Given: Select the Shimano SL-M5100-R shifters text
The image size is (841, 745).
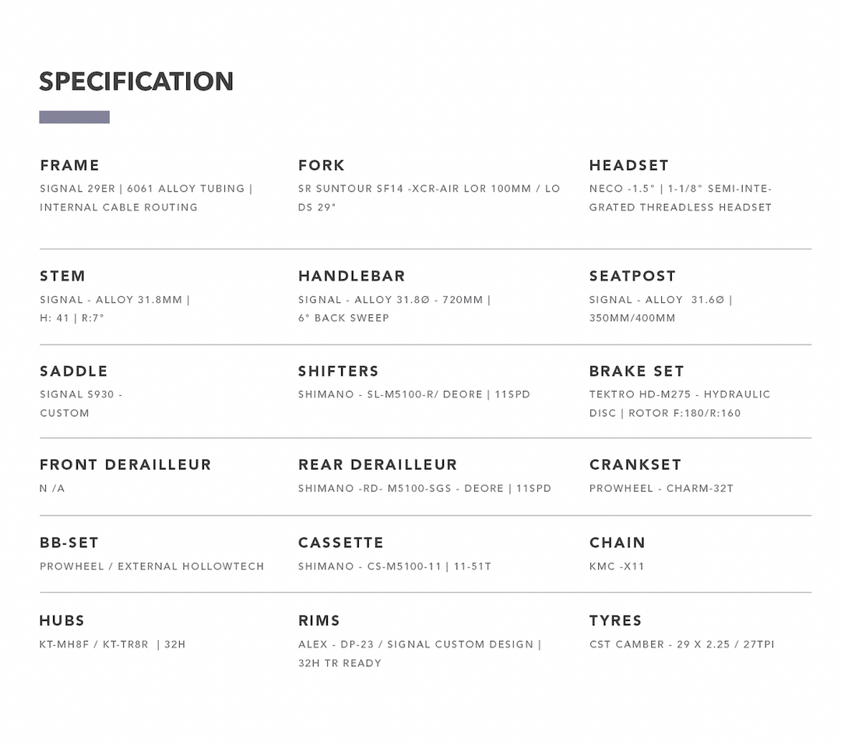Looking at the screenshot, I should pyautogui.click(x=414, y=394).
